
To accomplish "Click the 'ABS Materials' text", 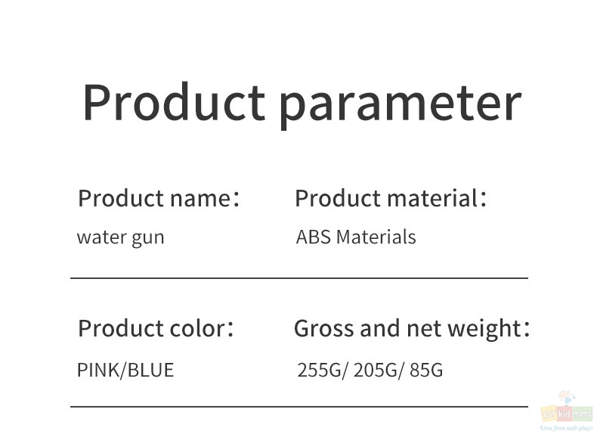I will [x=356, y=237].
